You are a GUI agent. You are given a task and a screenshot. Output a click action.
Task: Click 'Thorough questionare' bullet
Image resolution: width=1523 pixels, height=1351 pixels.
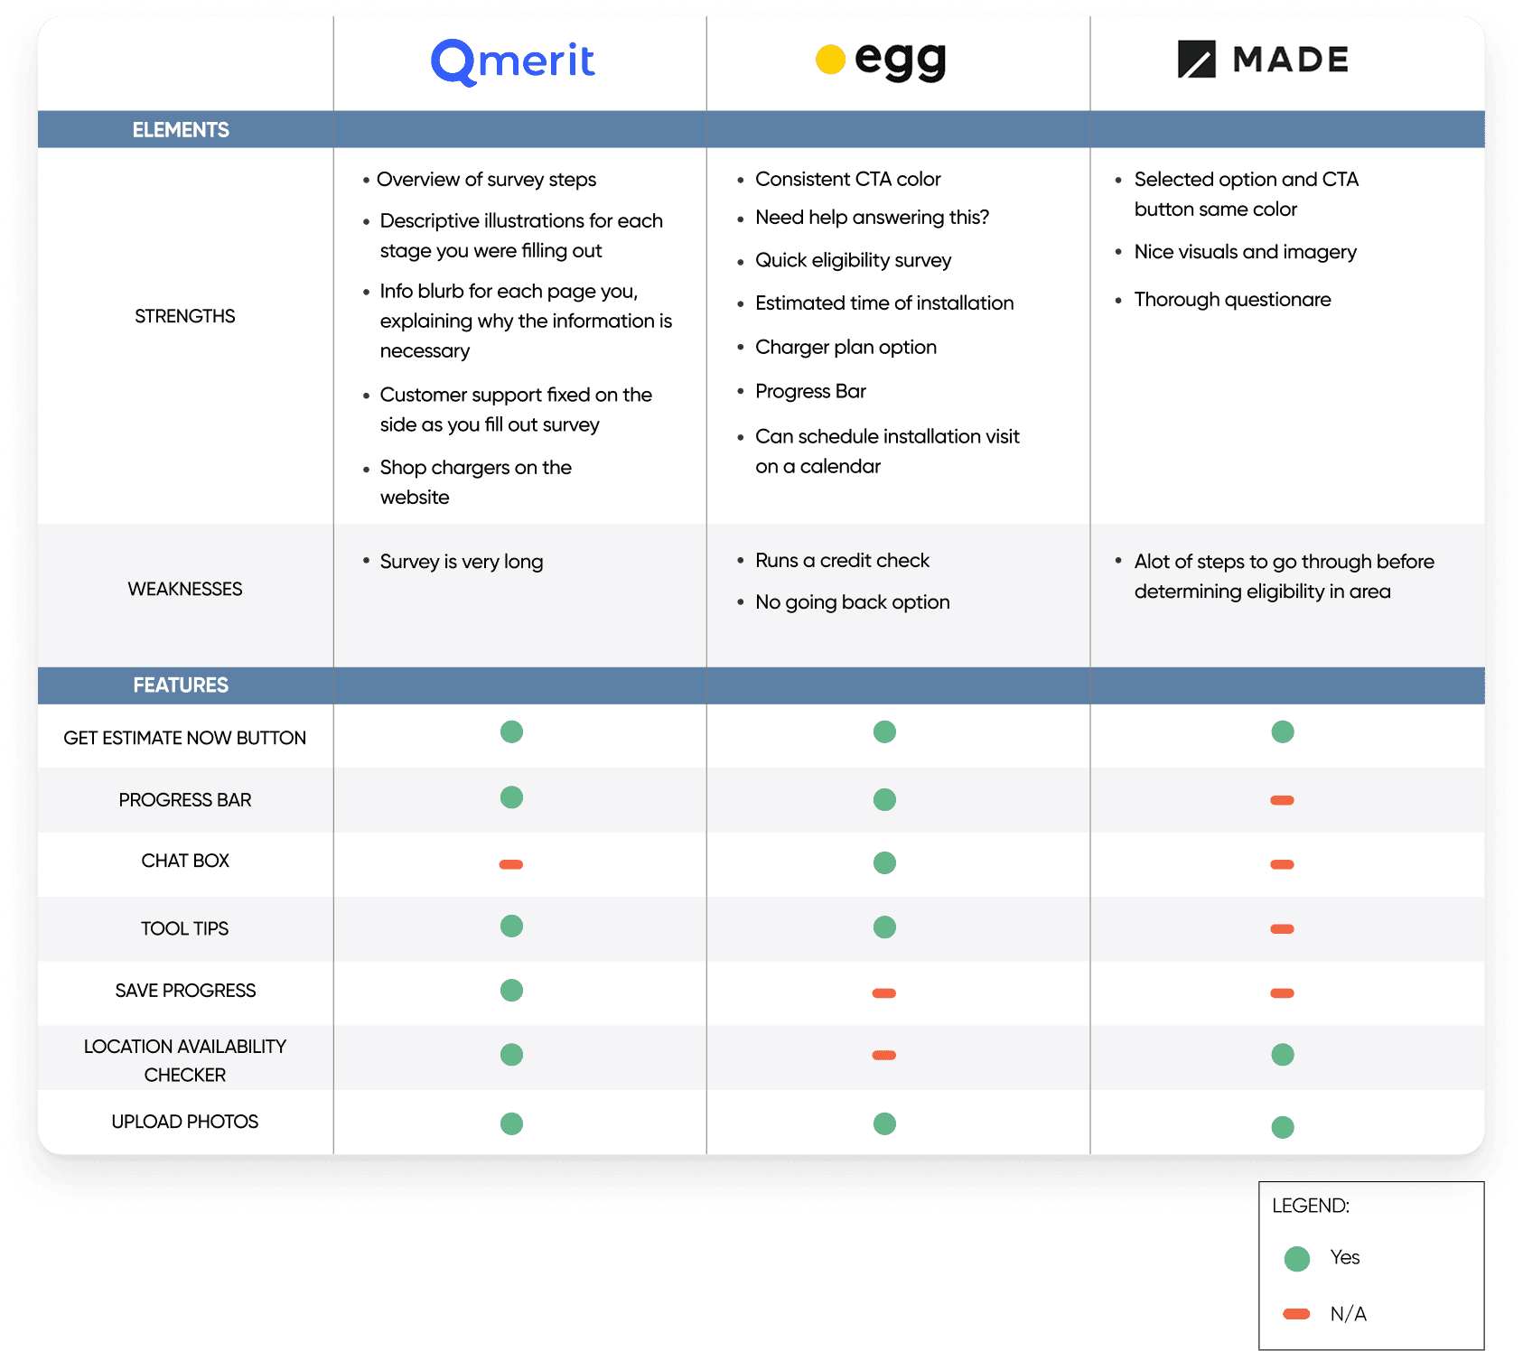coord(1232,300)
